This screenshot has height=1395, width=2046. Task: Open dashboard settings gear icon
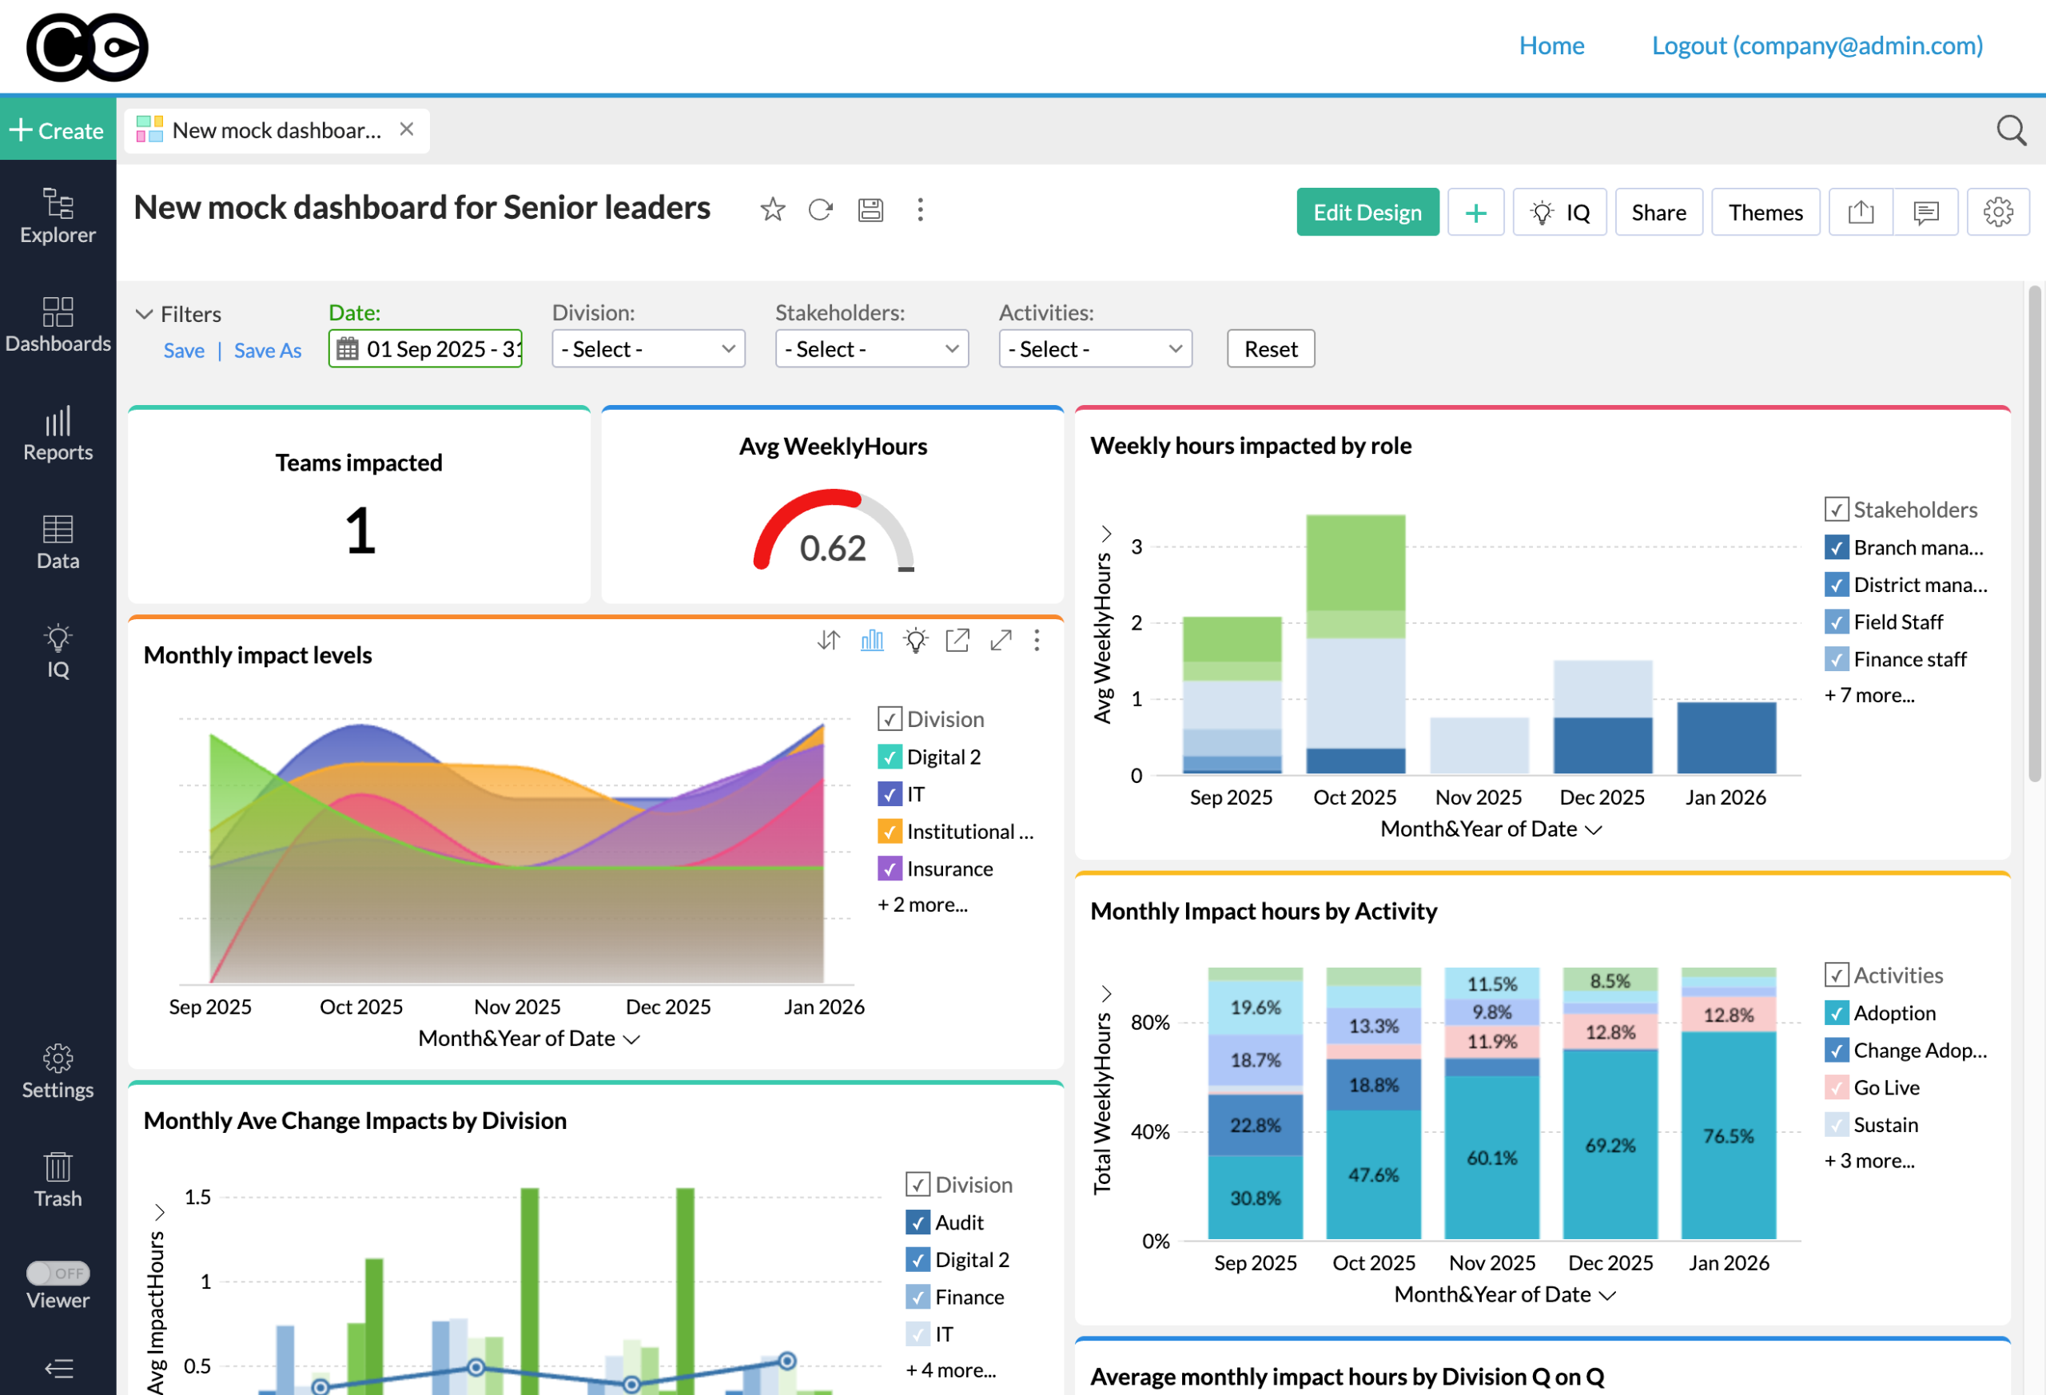(x=1997, y=212)
